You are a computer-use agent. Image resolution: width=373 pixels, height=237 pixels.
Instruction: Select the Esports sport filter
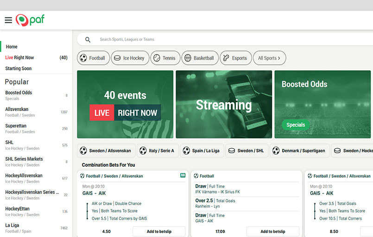click(x=236, y=58)
